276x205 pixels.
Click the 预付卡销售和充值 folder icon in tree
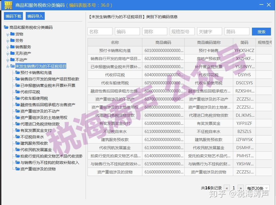click(x=17, y=72)
